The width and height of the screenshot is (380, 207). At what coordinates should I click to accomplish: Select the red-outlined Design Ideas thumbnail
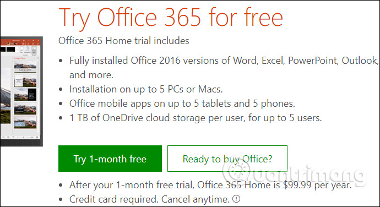[25, 122]
